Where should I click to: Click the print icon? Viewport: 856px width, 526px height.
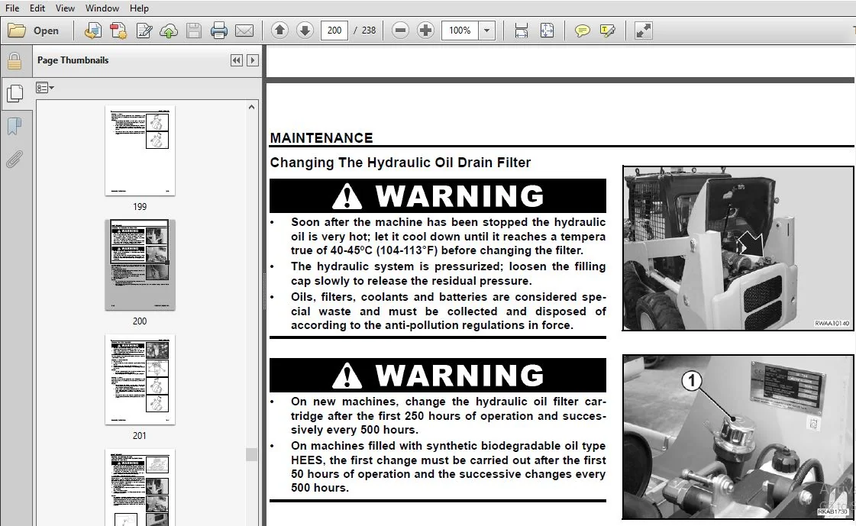click(x=219, y=31)
